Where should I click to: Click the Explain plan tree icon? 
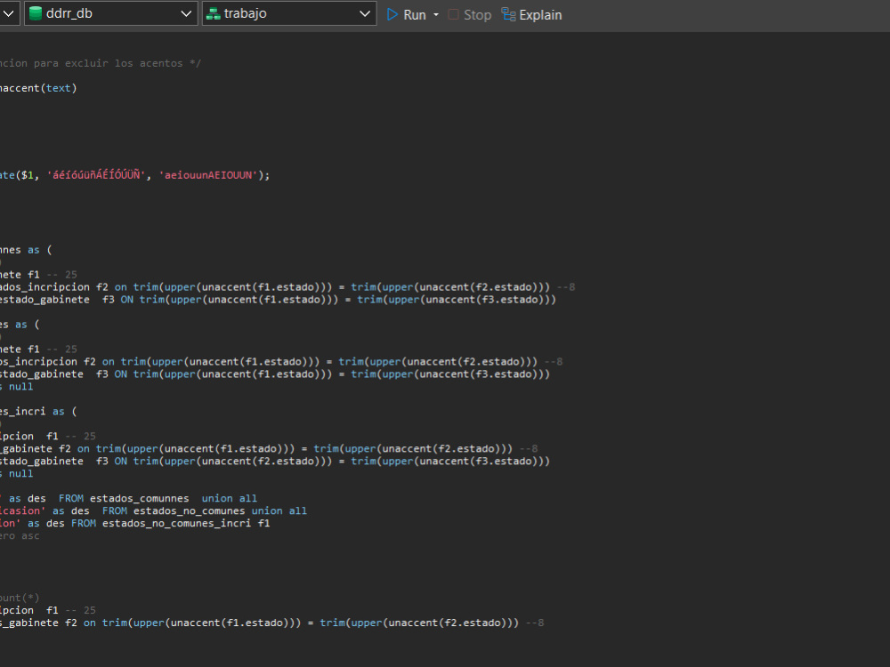(508, 14)
